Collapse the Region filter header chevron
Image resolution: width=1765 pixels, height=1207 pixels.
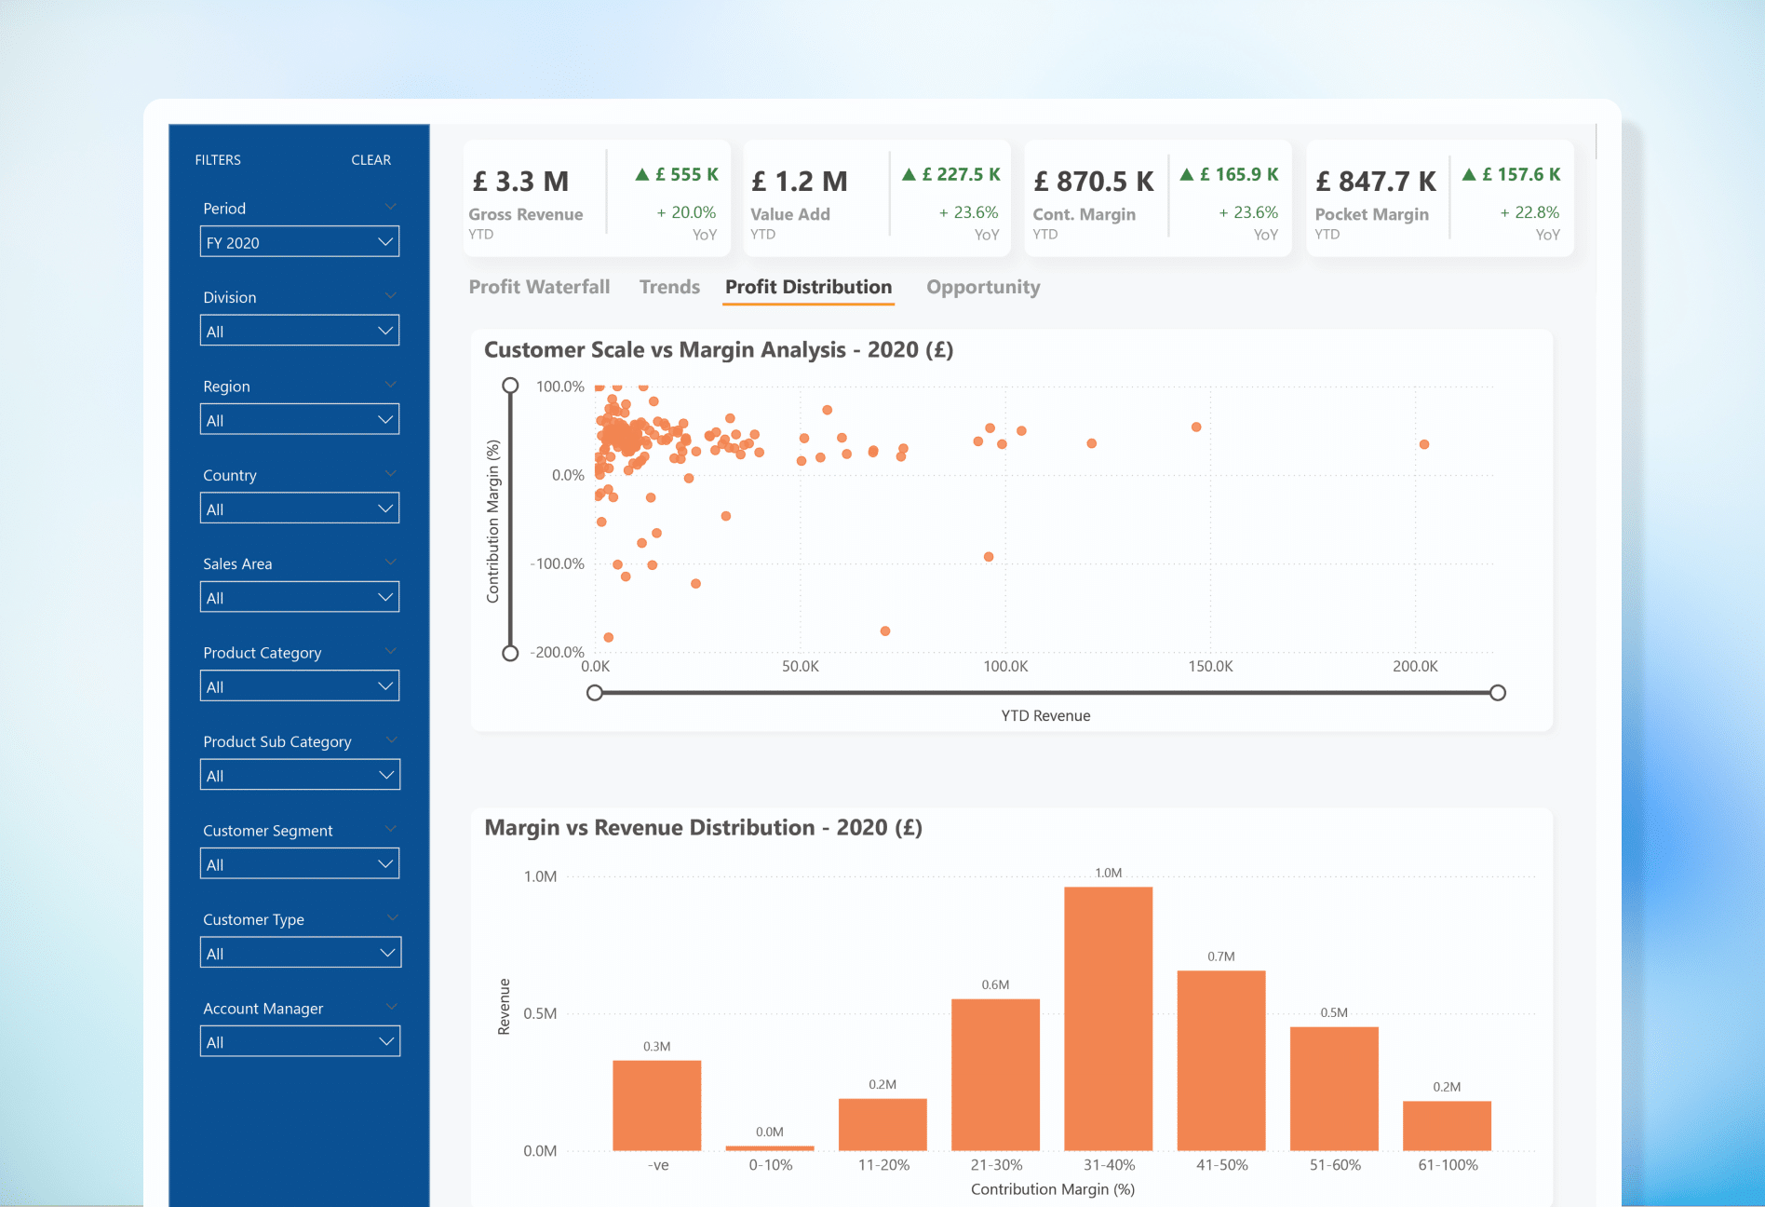(x=391, y=385)
